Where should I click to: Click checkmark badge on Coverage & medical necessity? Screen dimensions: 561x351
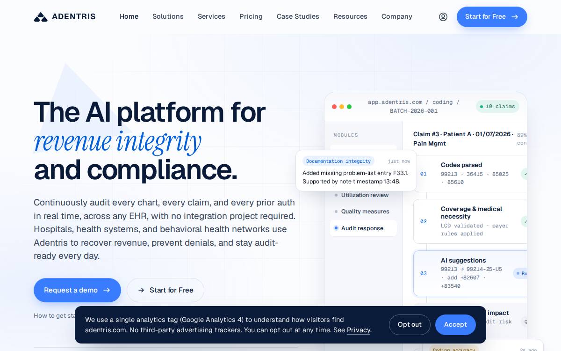[x=525, y=221]
